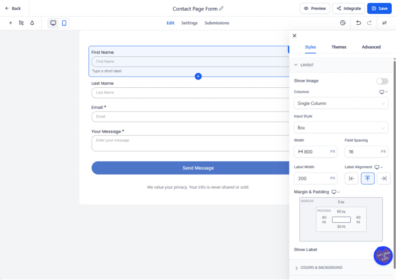Open the Input Style dropdown showing Box

(x=341, y=127)
